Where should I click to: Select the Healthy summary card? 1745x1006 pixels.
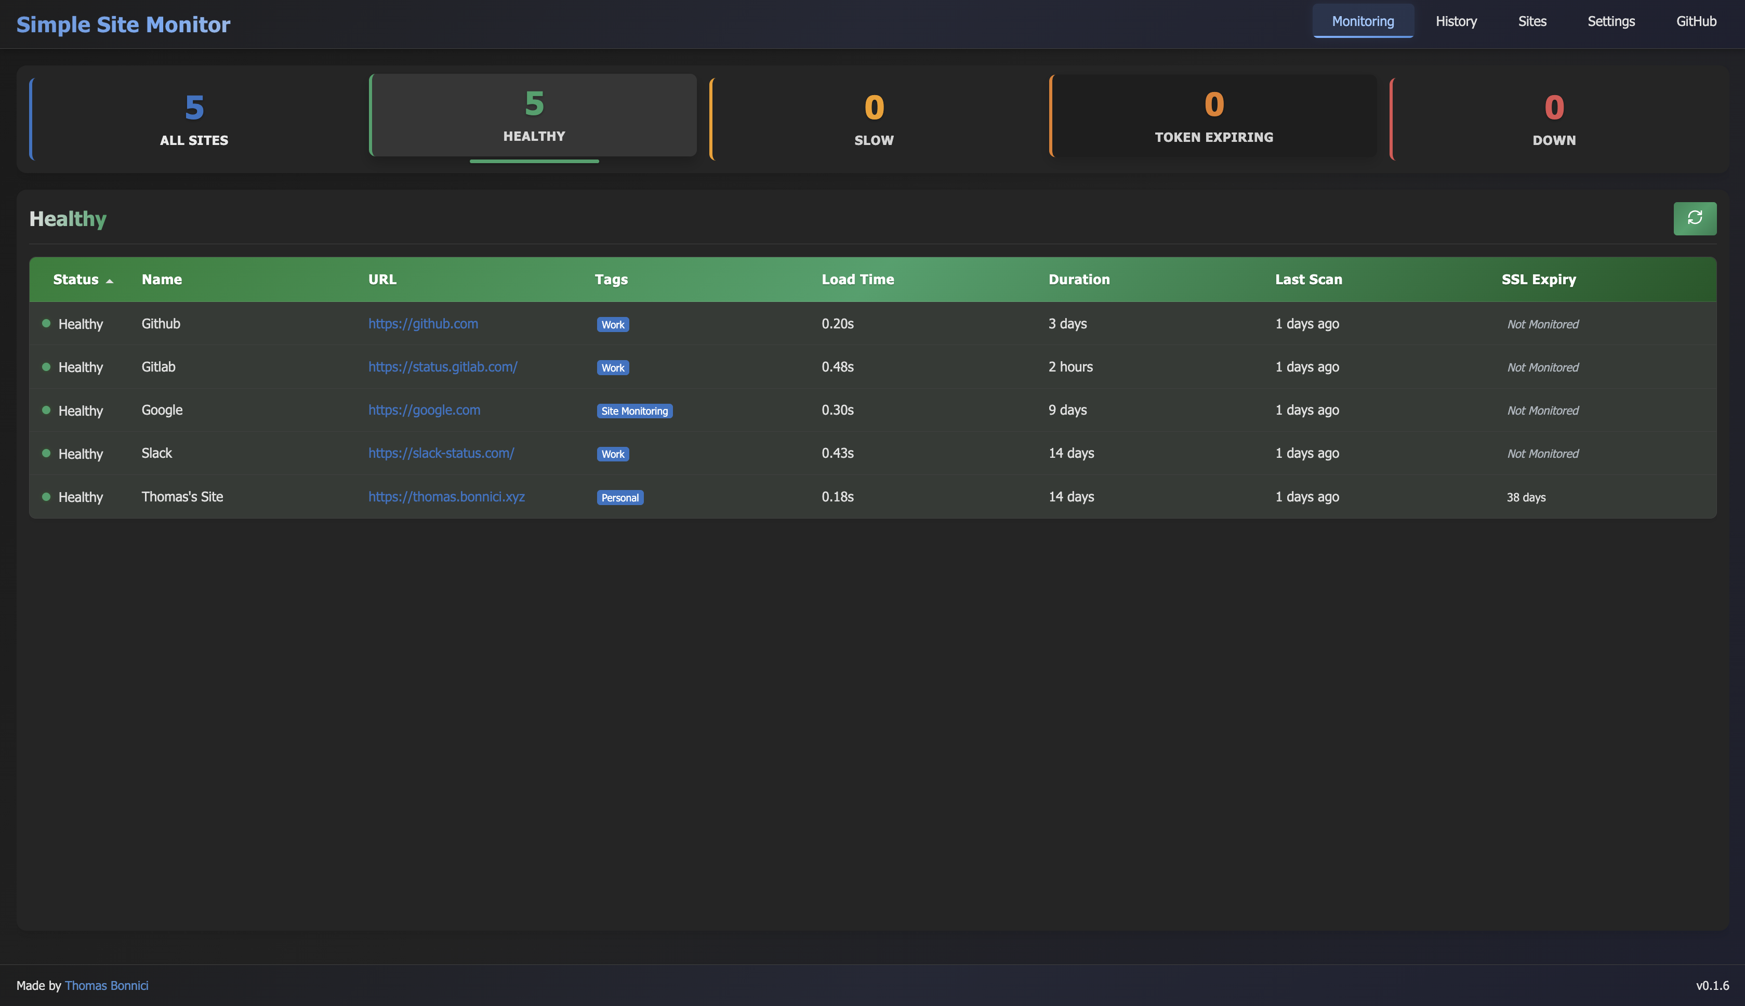pos(533,115)
